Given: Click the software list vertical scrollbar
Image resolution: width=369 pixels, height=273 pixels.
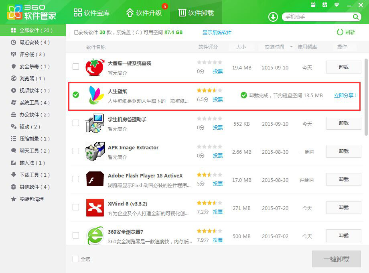Looking at the screenshot, I should [x=366, y=97].
